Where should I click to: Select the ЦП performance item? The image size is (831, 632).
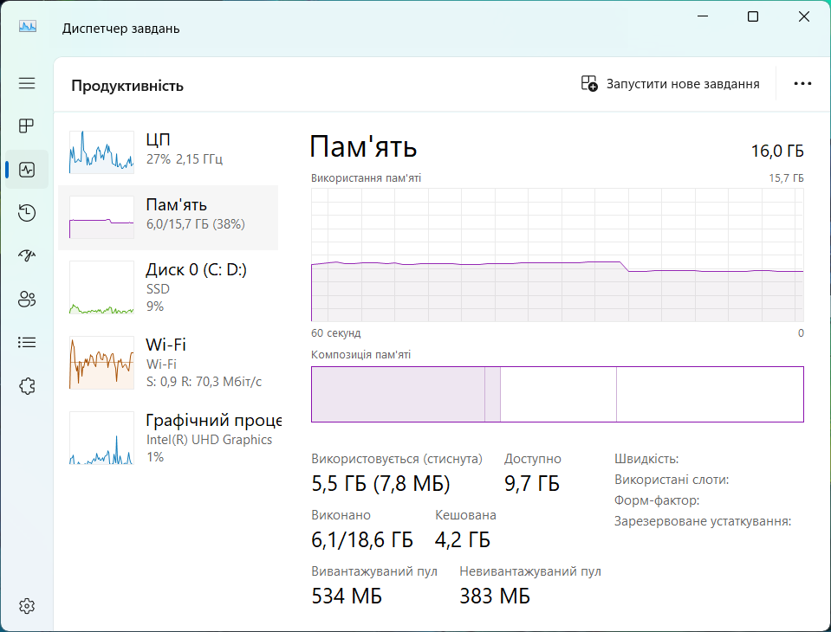coord(169,150)
